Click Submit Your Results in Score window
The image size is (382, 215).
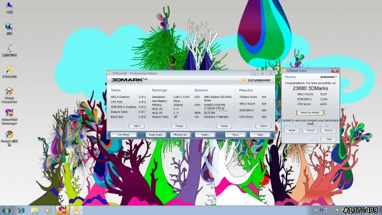coord(310,113)
